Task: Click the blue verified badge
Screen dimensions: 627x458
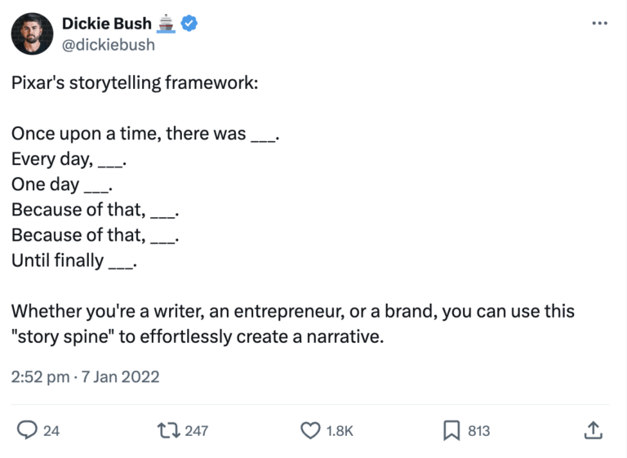Action: 189,24
